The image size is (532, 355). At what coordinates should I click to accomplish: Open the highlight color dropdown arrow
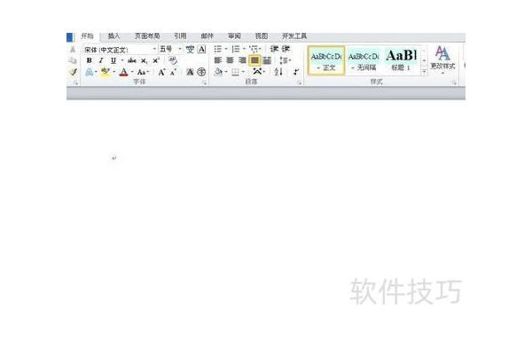[x=113, y=72]
